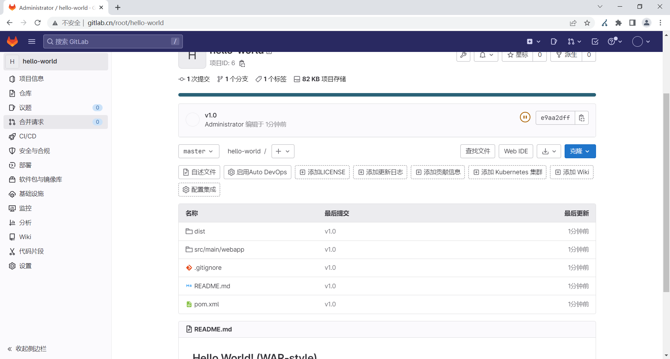Go back to previous page

[x=9, y=23]
